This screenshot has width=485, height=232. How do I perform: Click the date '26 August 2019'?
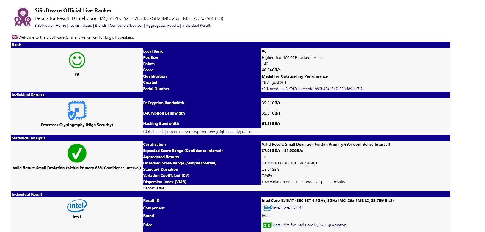point(275,83)
